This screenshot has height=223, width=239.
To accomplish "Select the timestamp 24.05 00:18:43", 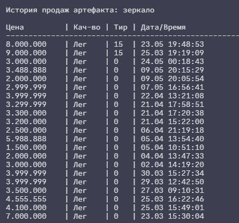I will [x=172, y=61].
